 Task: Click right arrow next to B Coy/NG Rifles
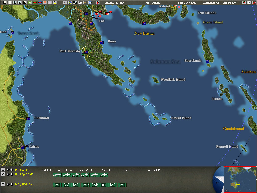tap(12, 184)
